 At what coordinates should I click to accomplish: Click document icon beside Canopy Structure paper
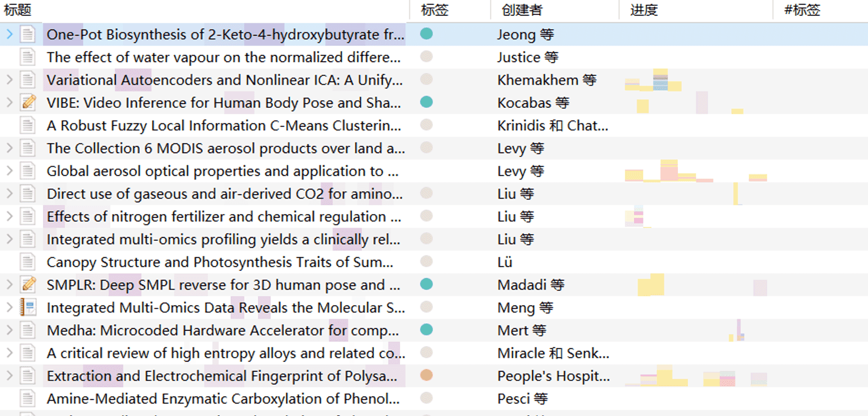pyautogui.click(x=28, y=262)
